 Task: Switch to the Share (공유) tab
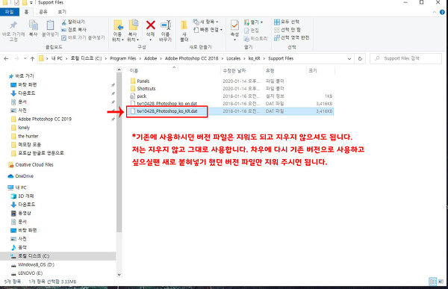point(43,12)
